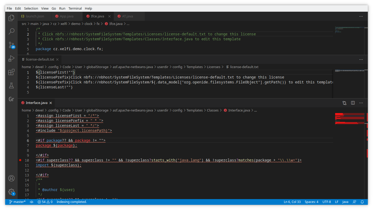Open the Manage gear settings icon
The height and width of the screenshot is (210, 373).
click(x=11, y=192)
